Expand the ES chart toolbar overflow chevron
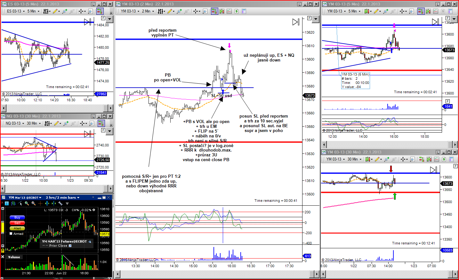Viewport: 459px width, 280px height. pyautogui.click(x=111, y=13)
